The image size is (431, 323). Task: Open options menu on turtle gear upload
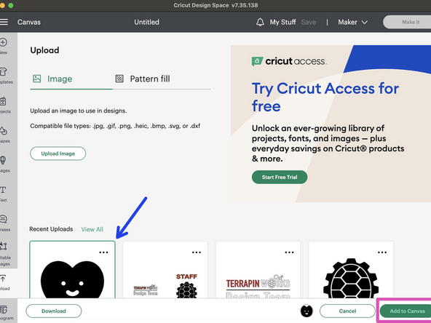pos(382,252)
